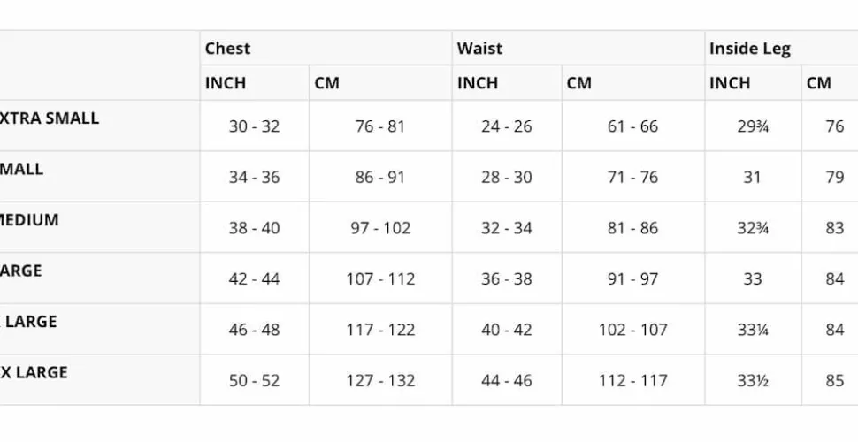The width and height of the screenshot is (858, 442).
Task: Click inside leg value 29¾
Action: coord(753,126)
